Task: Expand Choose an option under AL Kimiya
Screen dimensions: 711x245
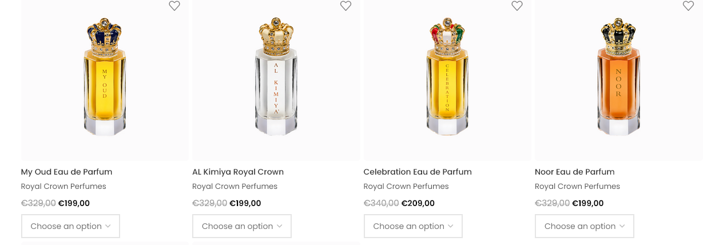Action: coord(241,226)
